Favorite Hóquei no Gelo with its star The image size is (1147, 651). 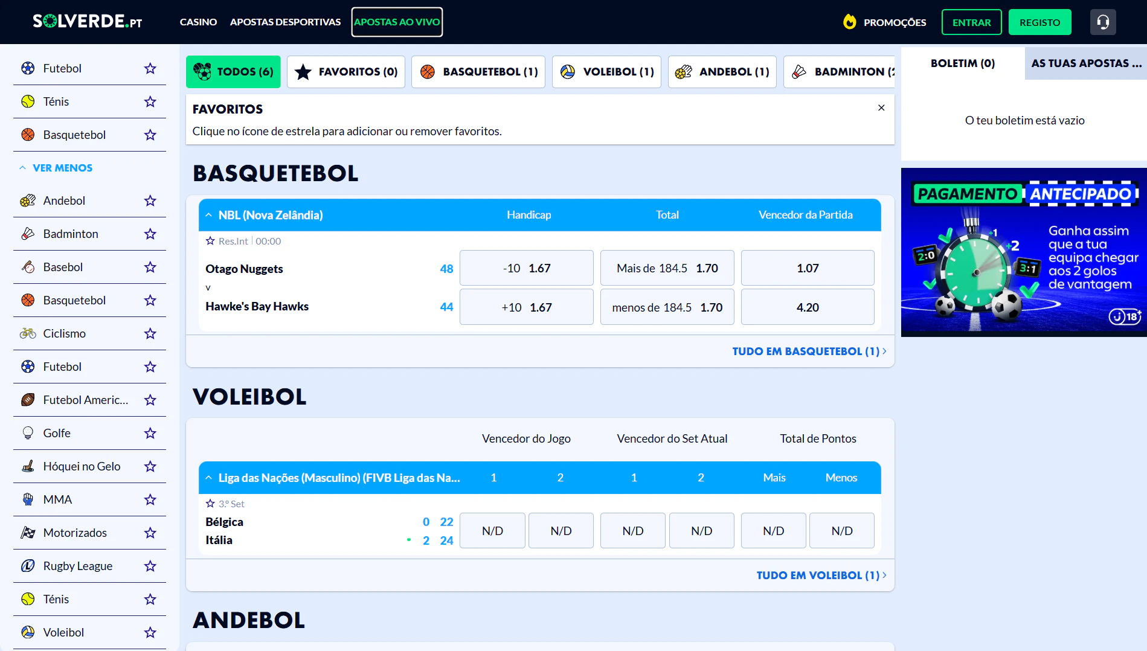(150, 466)
